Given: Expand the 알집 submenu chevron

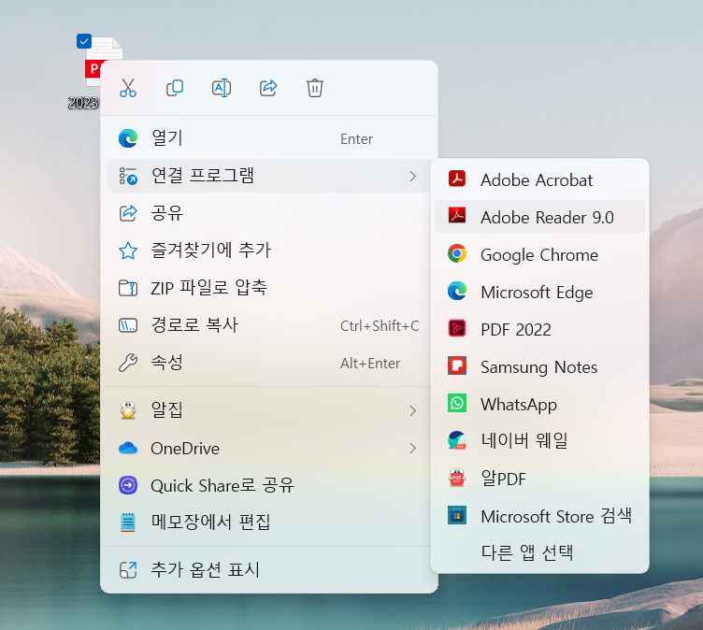Looking at the screenshot, I should point(412,410).
